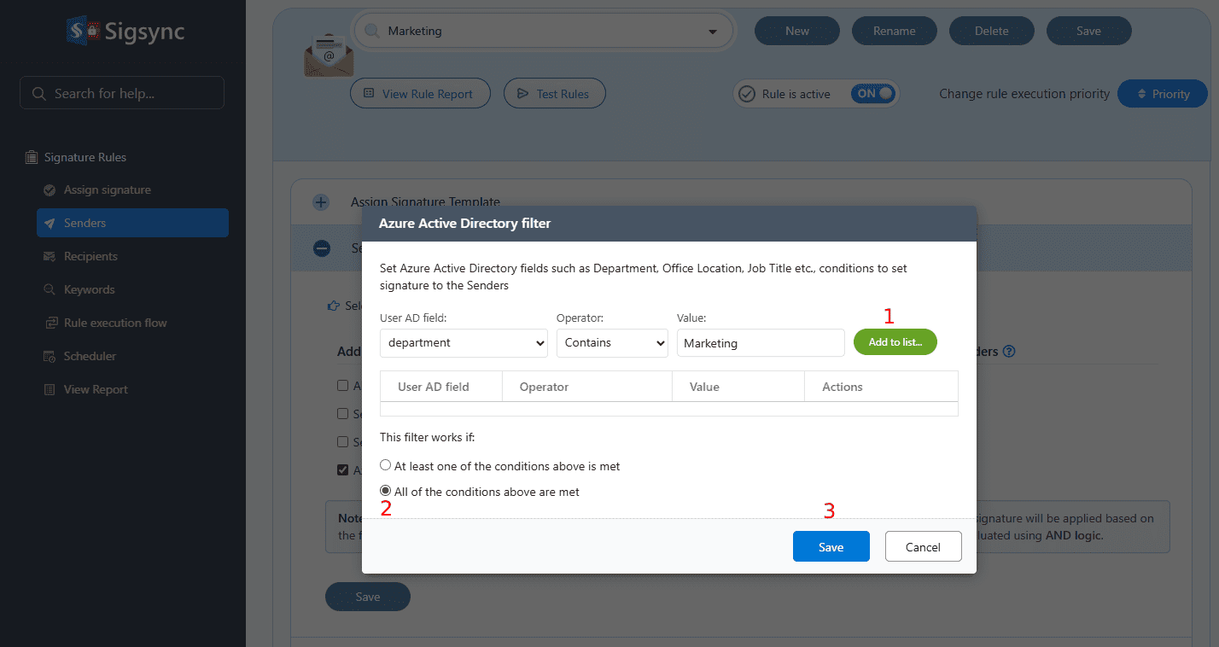
Task: Click the Sigsync logo icon
Action: pyautogui.click(x=83, y=32)
